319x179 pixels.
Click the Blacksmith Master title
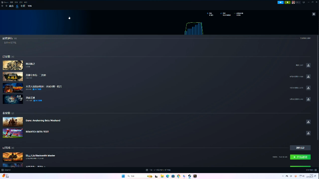click(x=40, y=156)
